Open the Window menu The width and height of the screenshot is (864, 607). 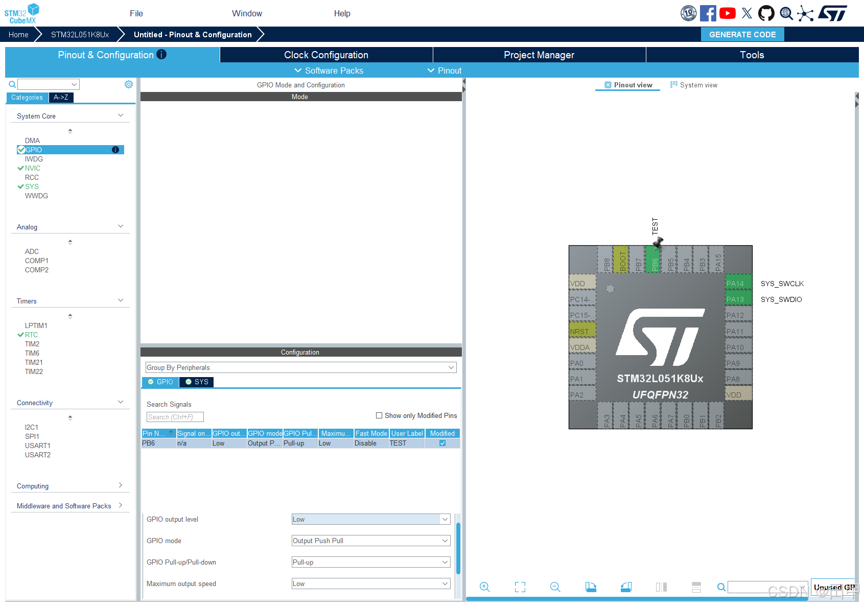coord(247,13)
